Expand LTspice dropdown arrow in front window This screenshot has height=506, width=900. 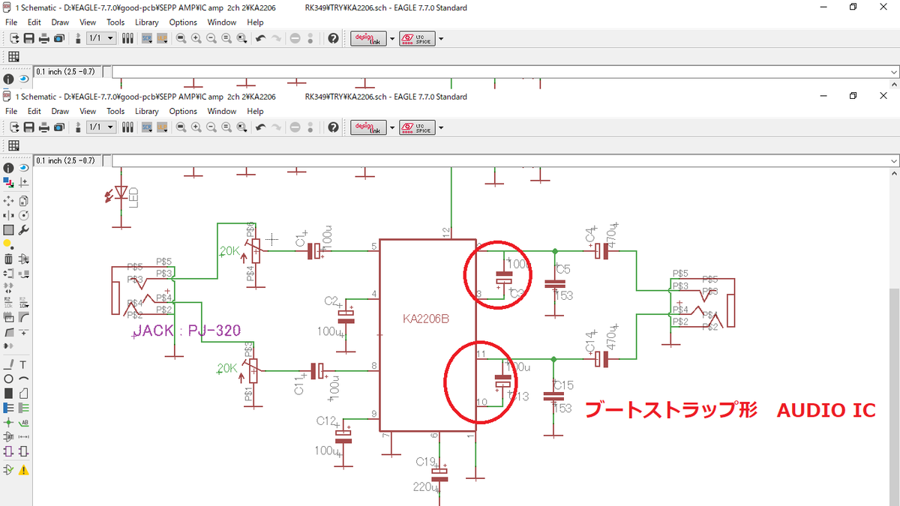click(441, 127)
